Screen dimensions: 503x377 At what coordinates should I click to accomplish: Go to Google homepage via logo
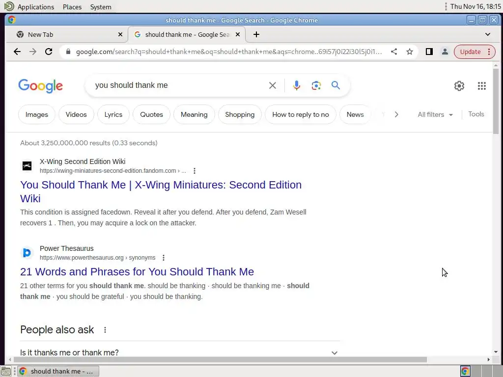[x=40, y=85]
